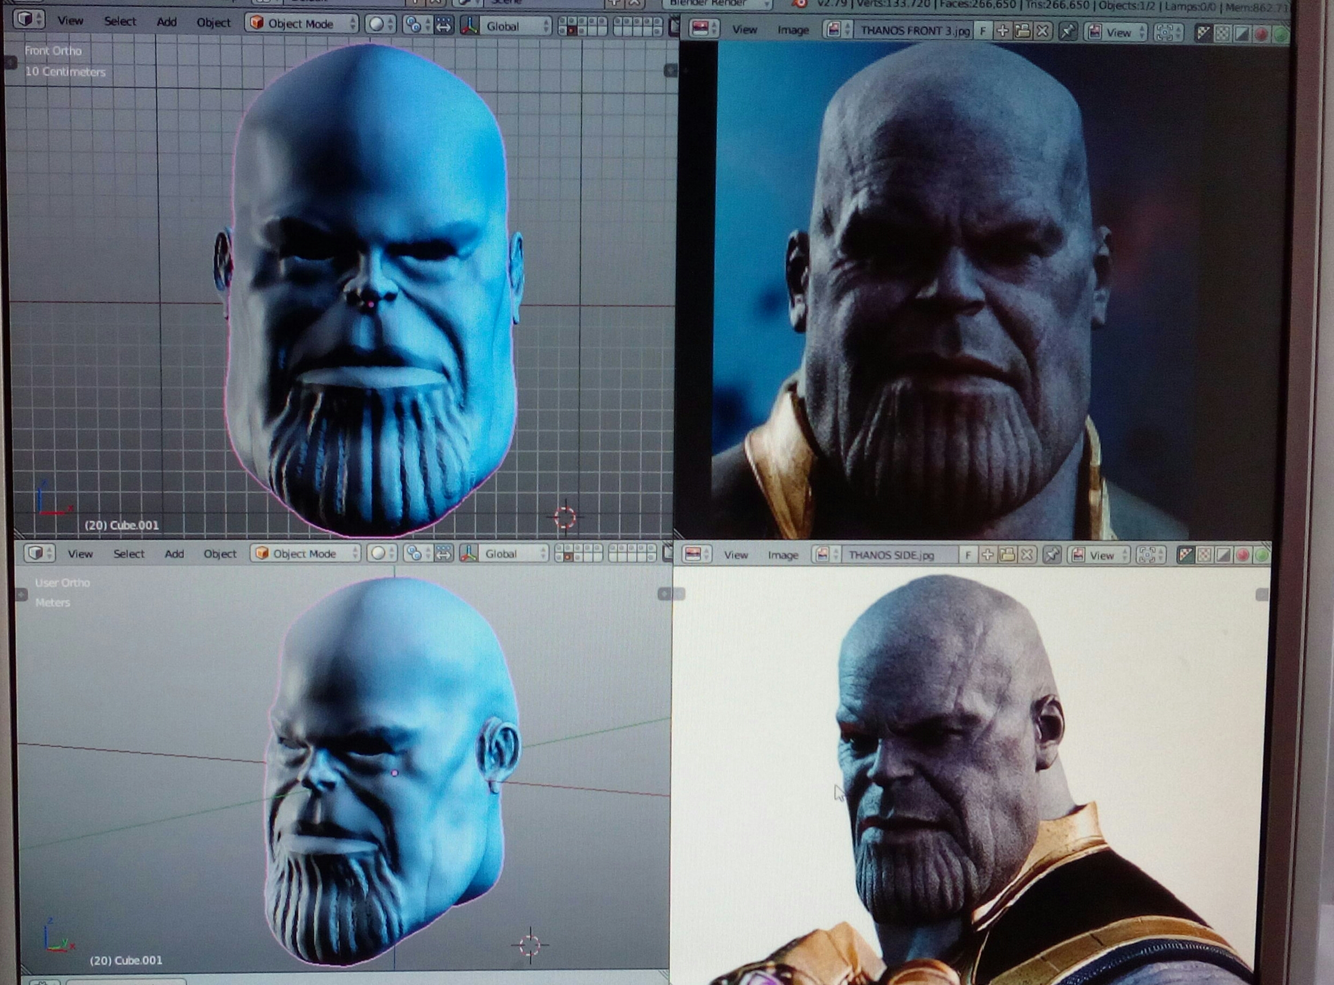
Task: Open Image menu in the THANOS SIDE editor
Action: (782, 555)
